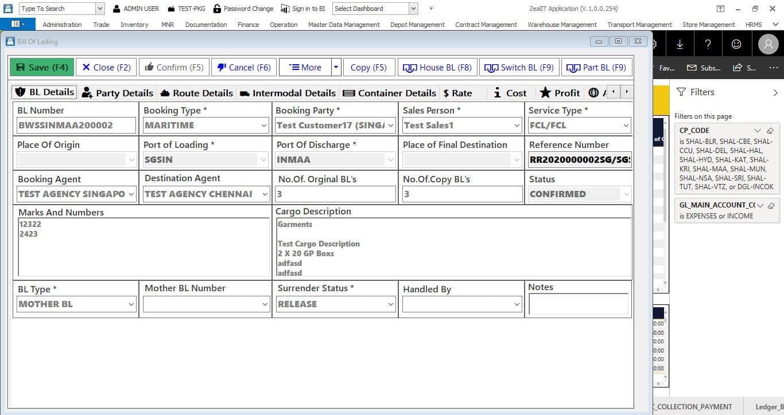Click the download arrow icon in Power BI
The image size is (784, 415).
point(680,44)
